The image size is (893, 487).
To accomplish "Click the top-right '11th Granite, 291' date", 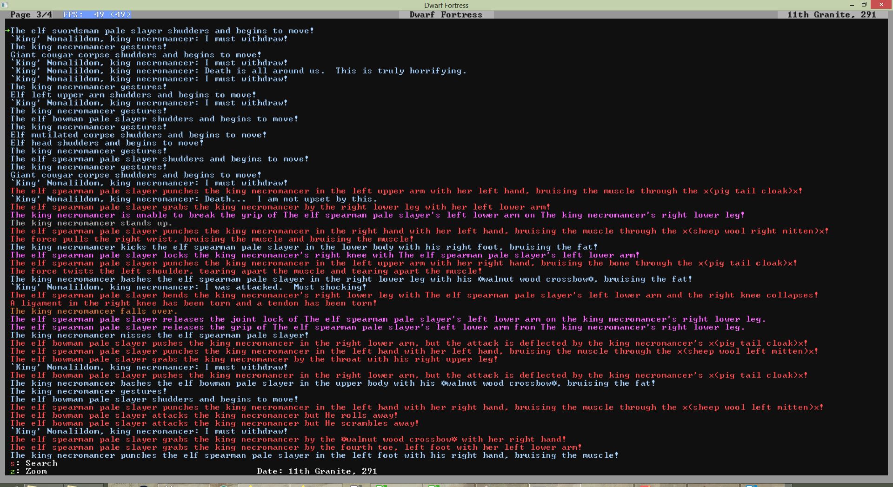I will coord(832,15).
